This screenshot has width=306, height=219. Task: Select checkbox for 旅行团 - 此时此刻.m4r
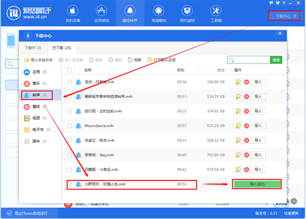pyautogui.click(x=70, y=111)
